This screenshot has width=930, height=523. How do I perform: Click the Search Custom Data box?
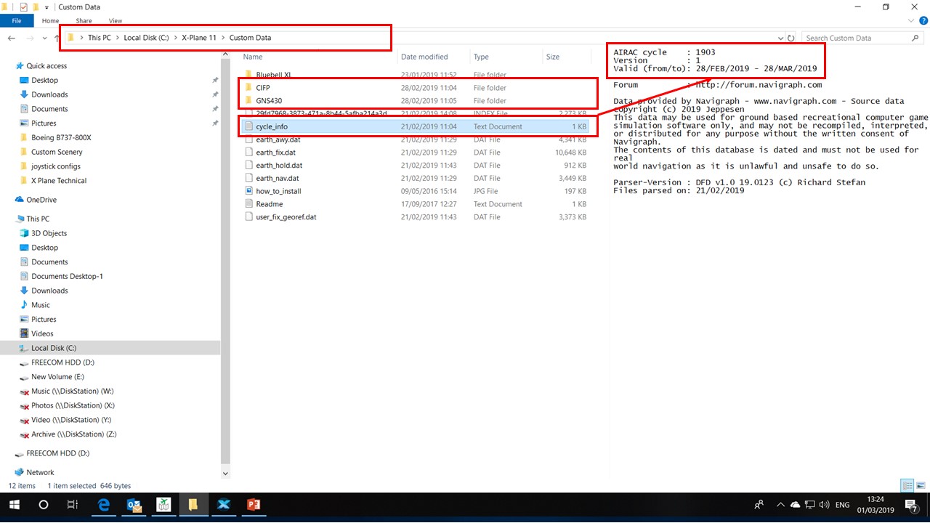(x=855, y=38)
